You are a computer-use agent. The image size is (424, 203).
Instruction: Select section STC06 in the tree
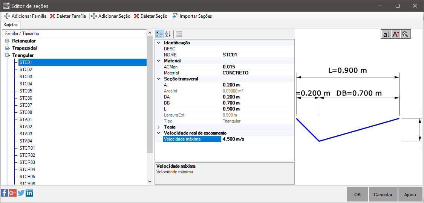(26, 98)
